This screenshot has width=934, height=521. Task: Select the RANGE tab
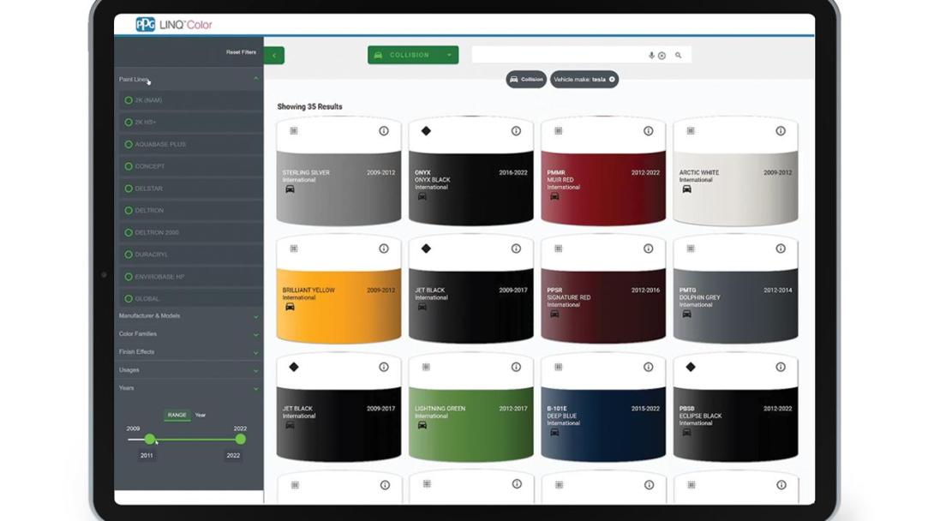[177, 415]
